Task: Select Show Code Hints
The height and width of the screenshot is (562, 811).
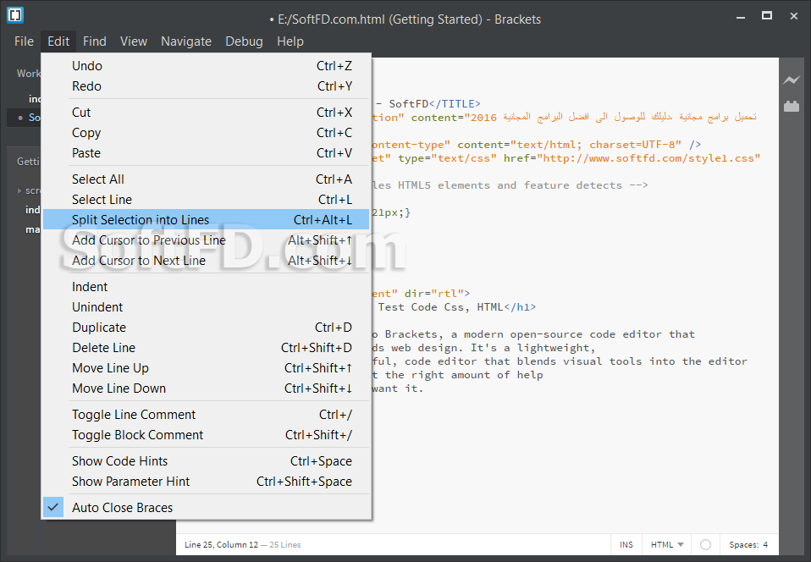Action: 206,461
